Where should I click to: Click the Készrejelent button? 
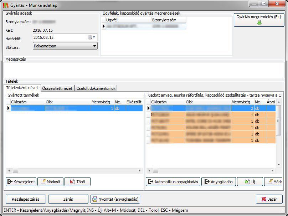(x=21, y=182)
